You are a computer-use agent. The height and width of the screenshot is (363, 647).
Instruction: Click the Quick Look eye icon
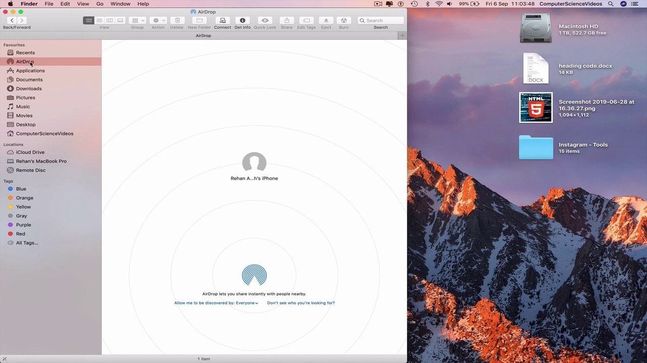(265, 20)
